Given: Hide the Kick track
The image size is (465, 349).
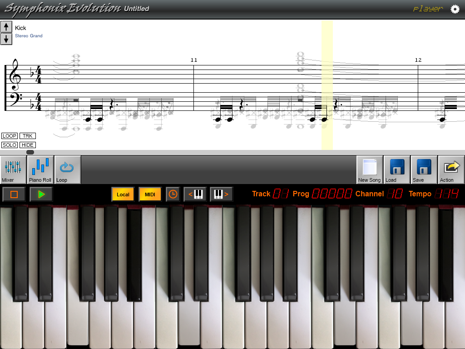Looking at the screenshot, I should 28,145.
